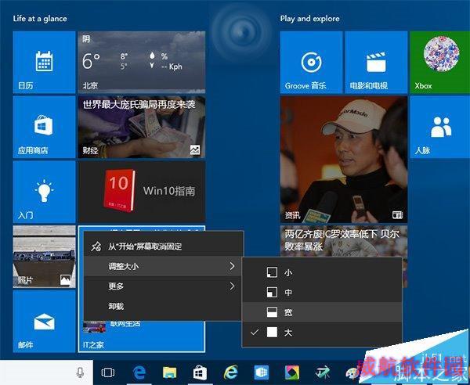The width and height of the screenshot is (470, 385).
Task: Launch 电影和电视 tile
Action: [x=376, y=63]
